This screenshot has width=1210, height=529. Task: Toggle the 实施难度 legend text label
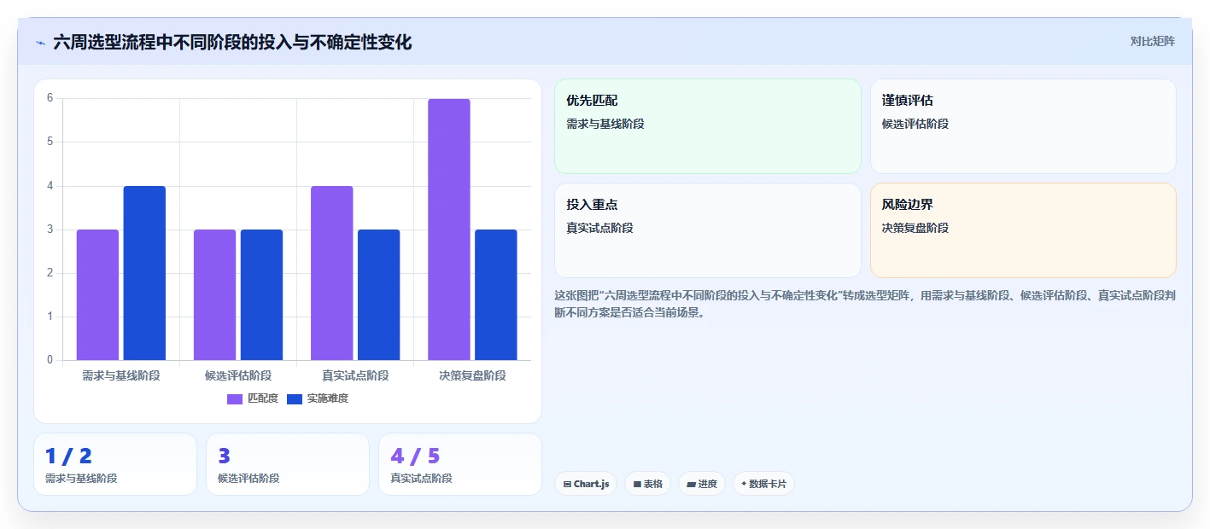[328, 398]
